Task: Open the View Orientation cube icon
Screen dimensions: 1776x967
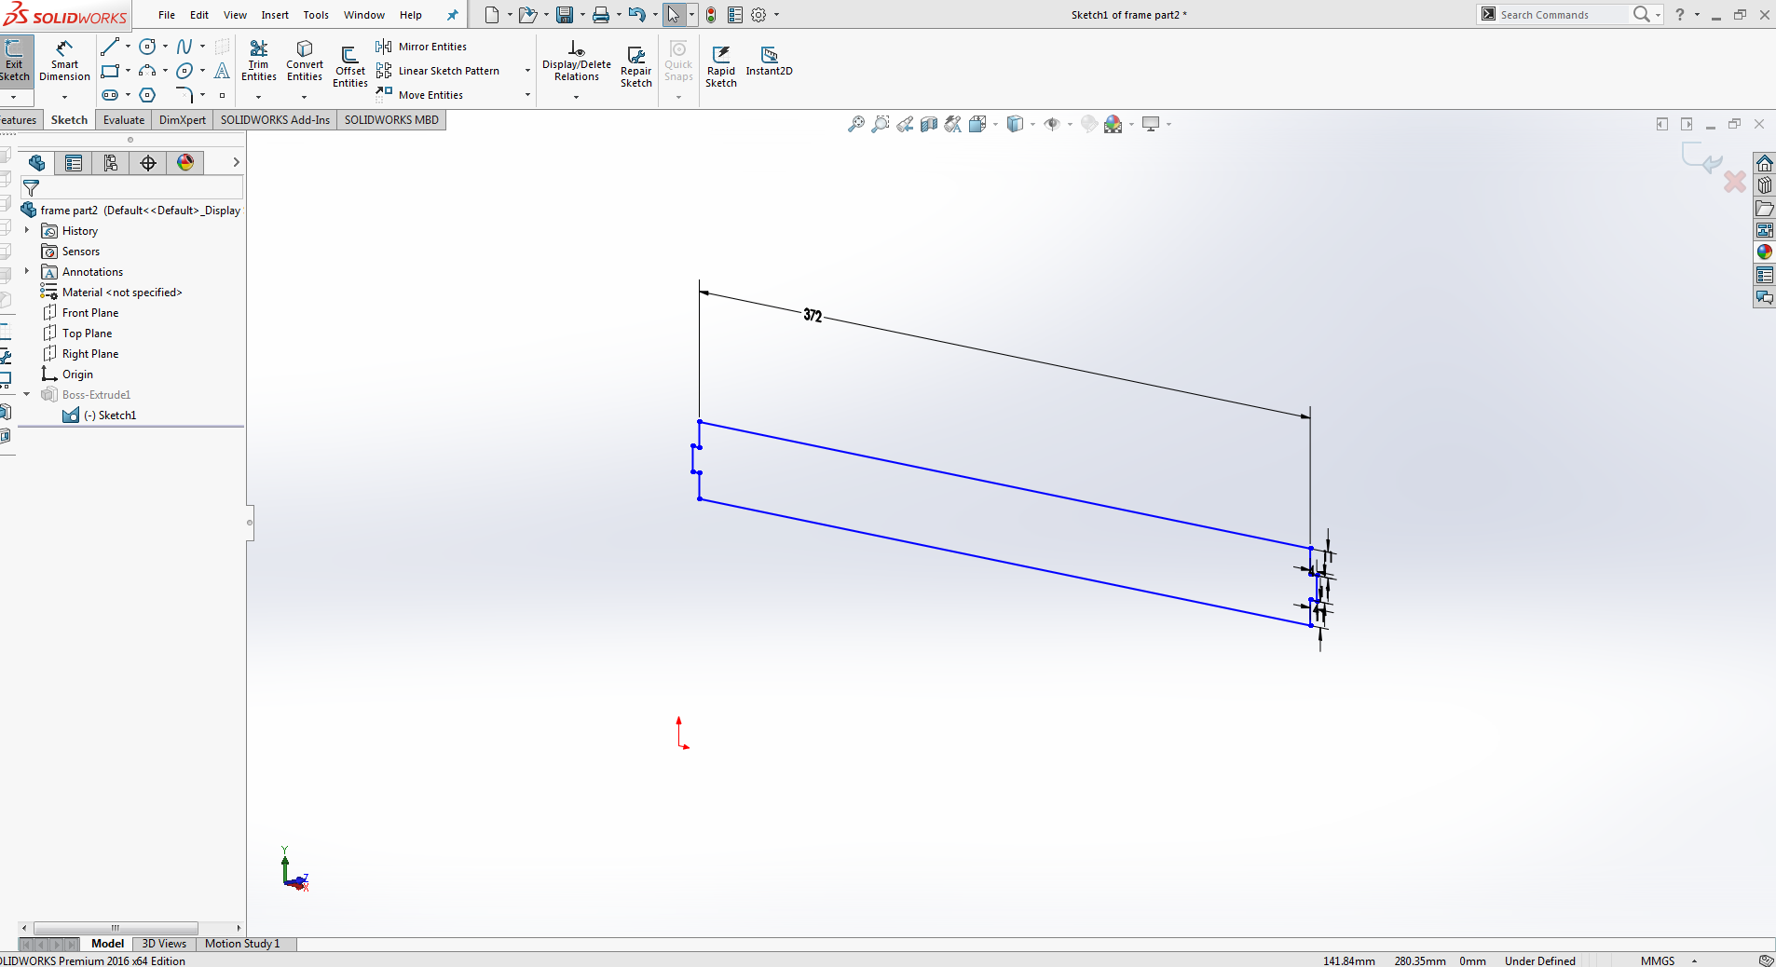Action: click(977, 124)
